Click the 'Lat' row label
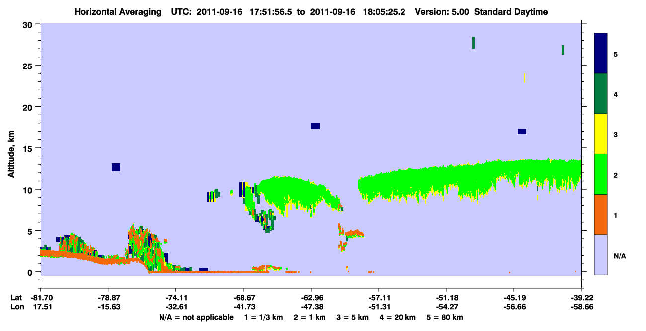 16,298
